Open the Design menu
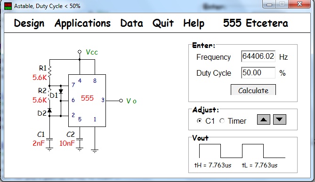This screenshot has height=182, width=315. [x=29, y=23]
